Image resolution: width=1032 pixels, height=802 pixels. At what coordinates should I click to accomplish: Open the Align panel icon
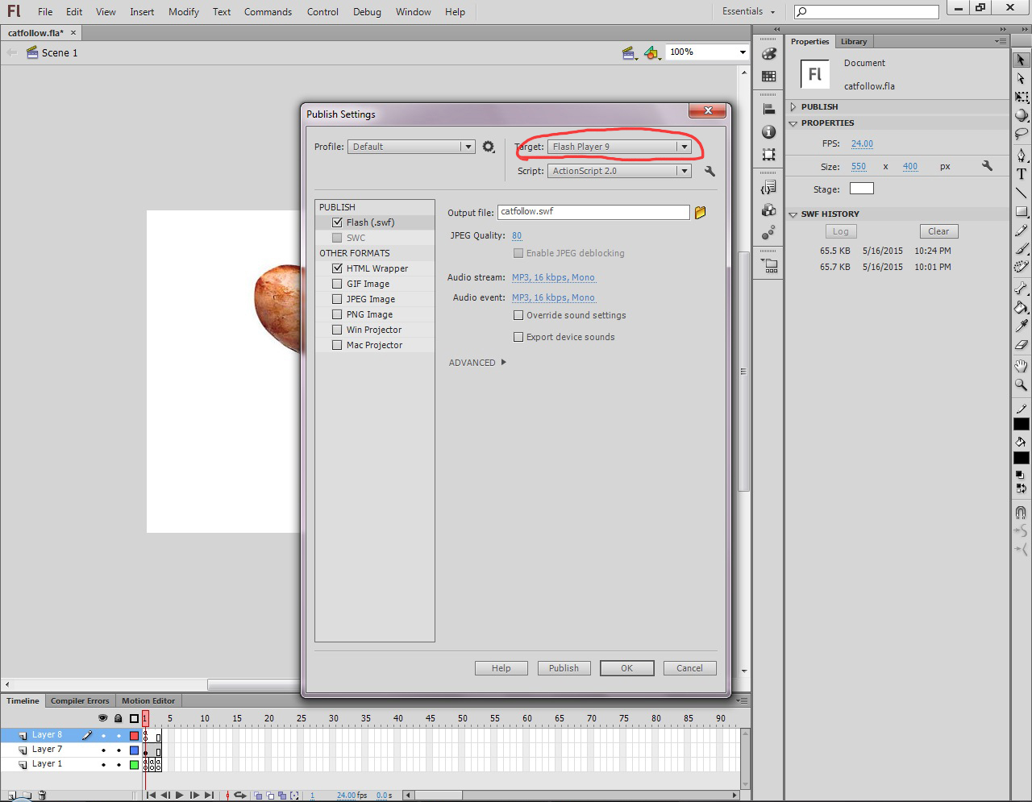pos(769,110)
